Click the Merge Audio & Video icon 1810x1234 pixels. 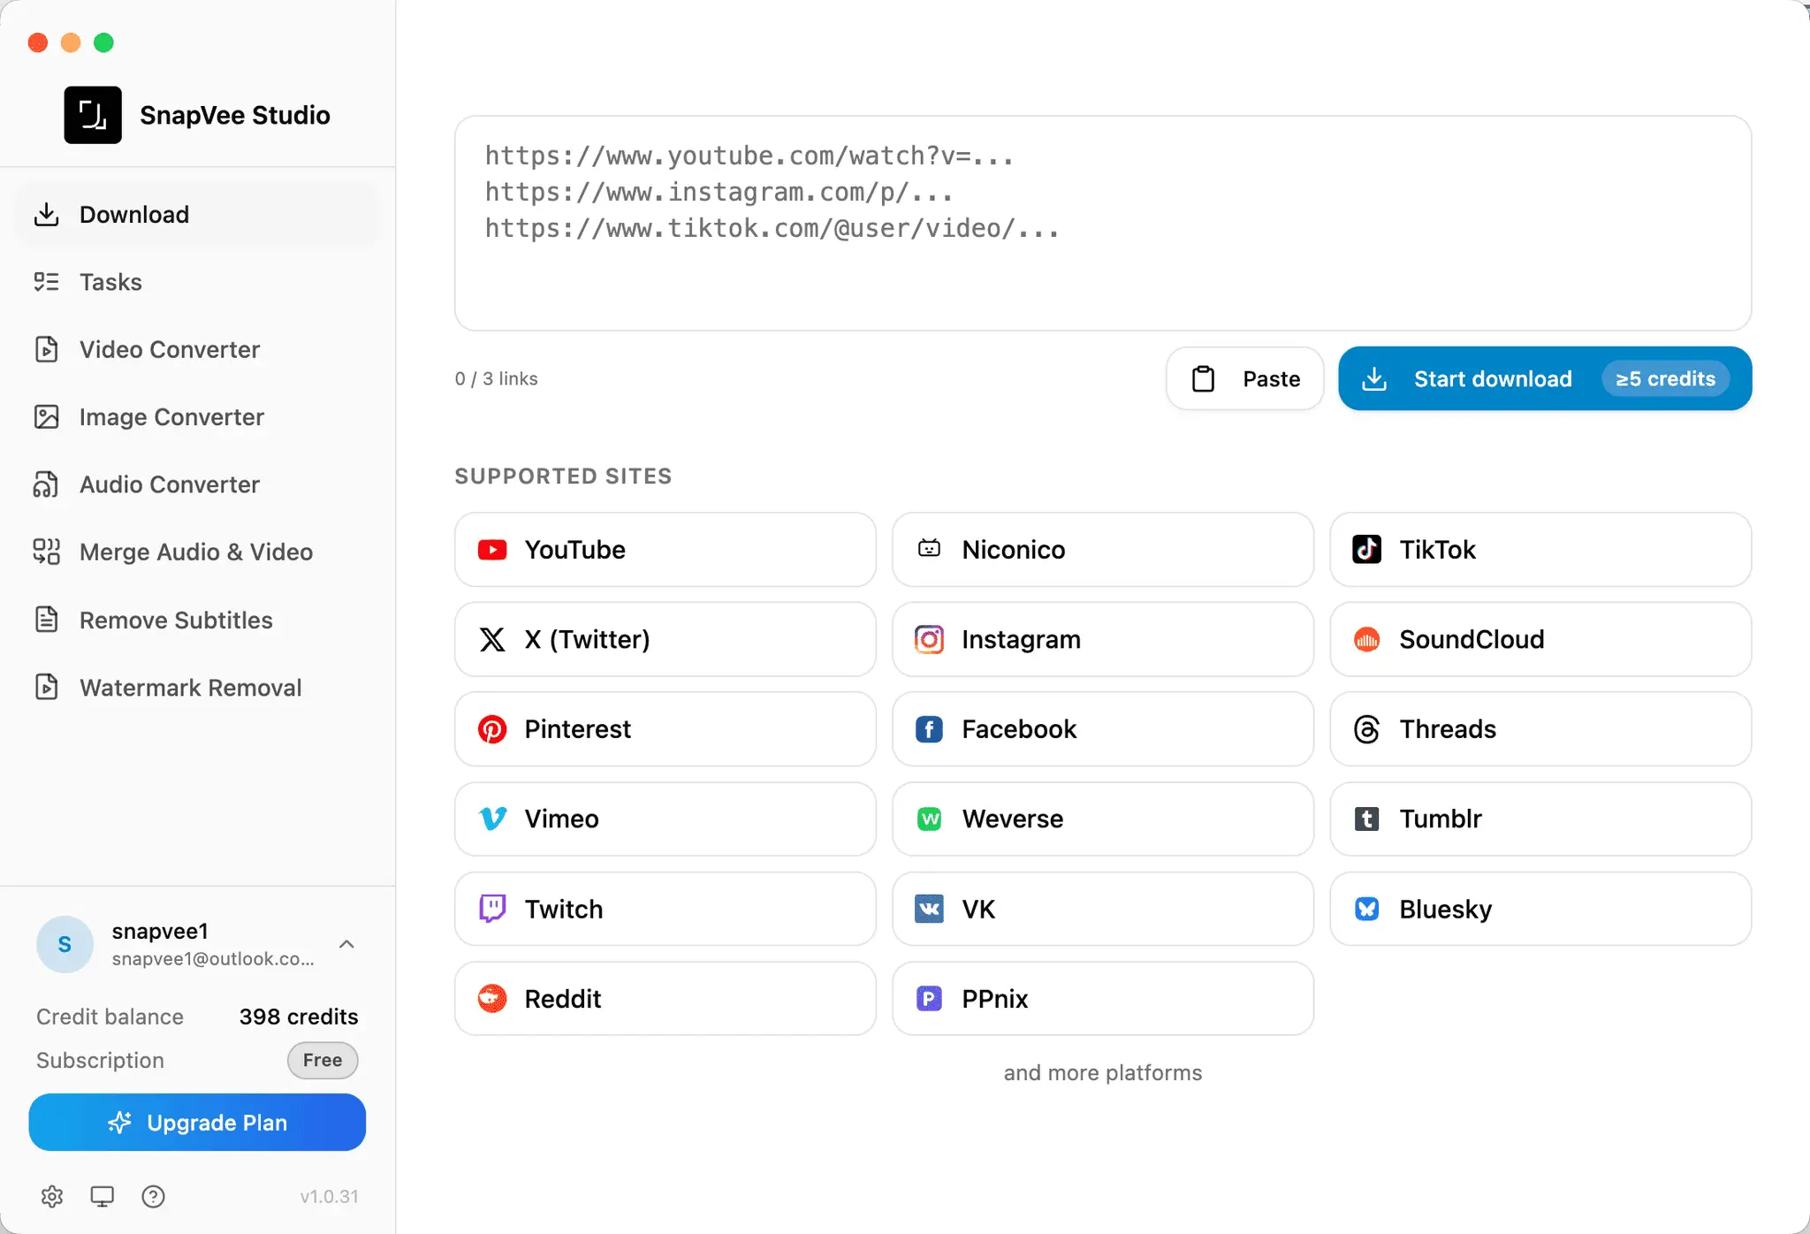coord(46,552)
